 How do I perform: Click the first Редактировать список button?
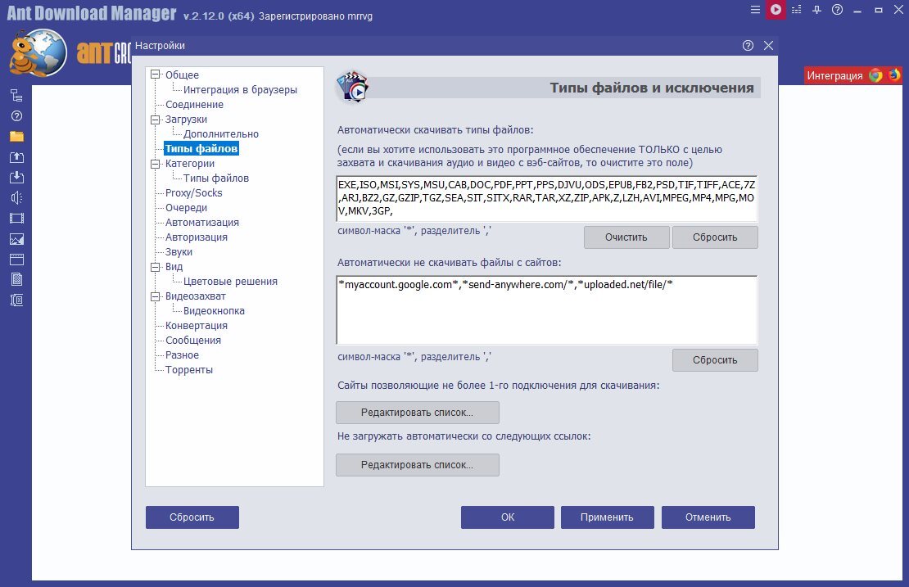point(418,413)
